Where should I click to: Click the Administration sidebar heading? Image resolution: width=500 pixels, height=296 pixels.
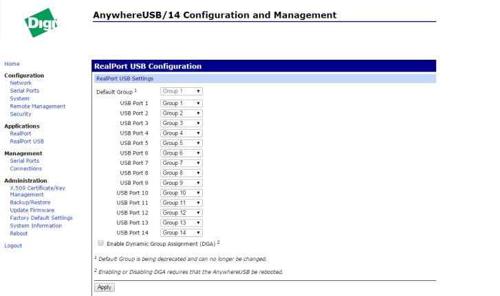pos(25,181)
